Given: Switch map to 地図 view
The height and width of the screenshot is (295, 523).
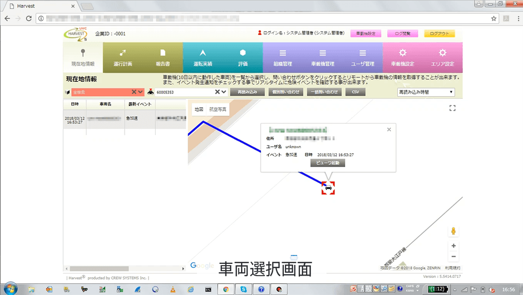Looking at the screenshot, I should 199,109.
